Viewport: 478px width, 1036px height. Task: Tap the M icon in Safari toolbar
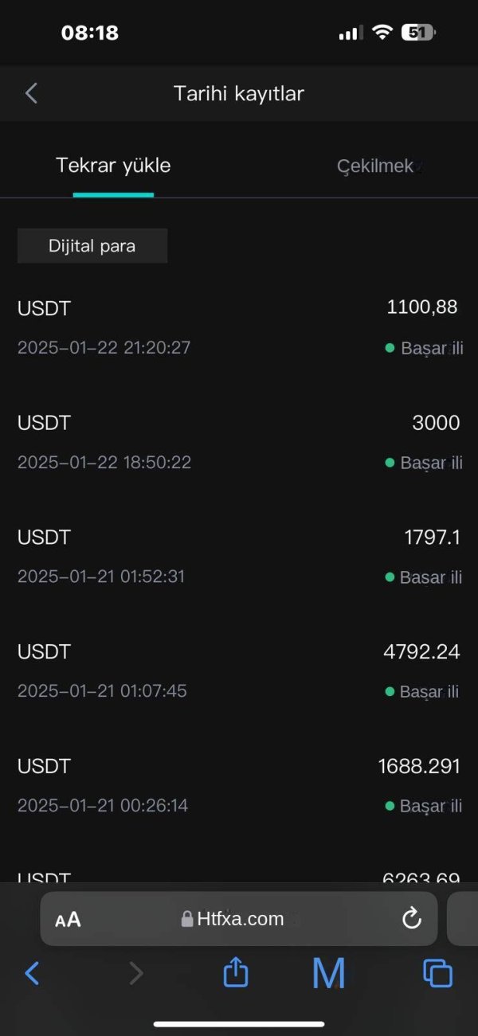[x=328, y=972]
